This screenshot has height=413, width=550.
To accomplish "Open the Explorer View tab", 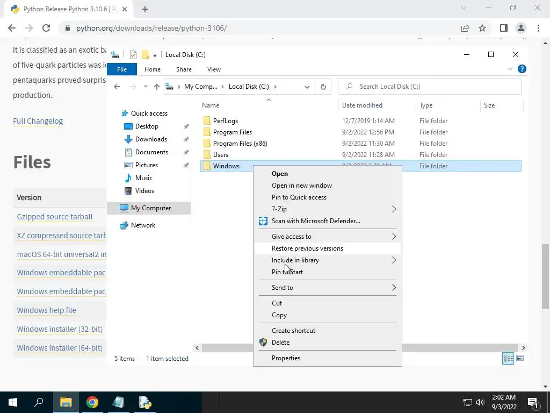I will tap(214, 69).
